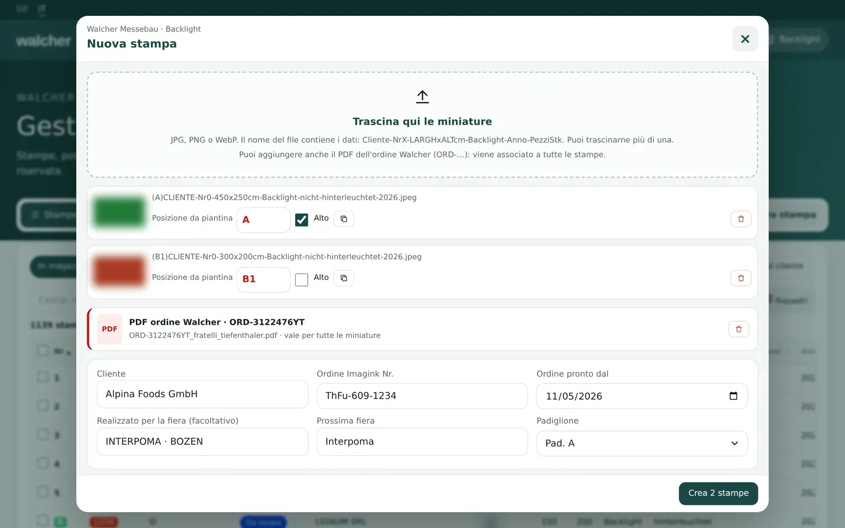Delete the (A)CLIENTE 450x250cm miniature
Screen dimensions: 845x528
click(741, 219)
